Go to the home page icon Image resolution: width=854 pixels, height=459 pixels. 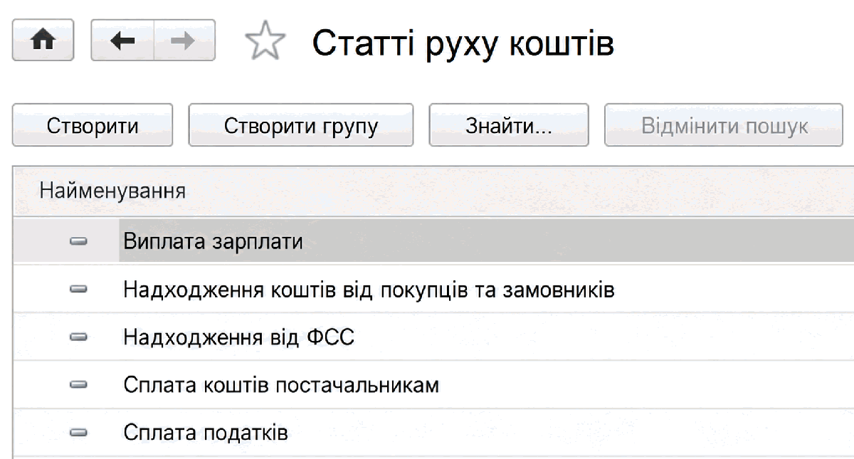coord(43,41)
